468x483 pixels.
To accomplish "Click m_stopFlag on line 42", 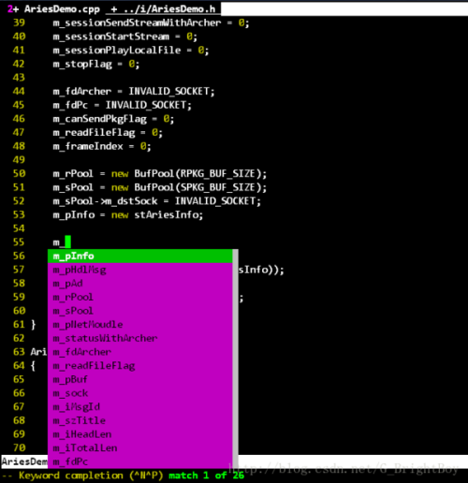I will pyautogui.click(x=82, y=65).
